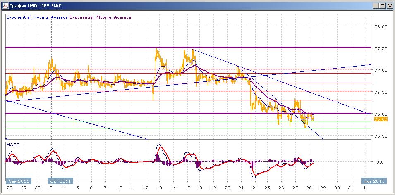The height and width of the screenshot is (195, 395).
Task: Click the orange 75.87 current price tag
Action: 380,119
